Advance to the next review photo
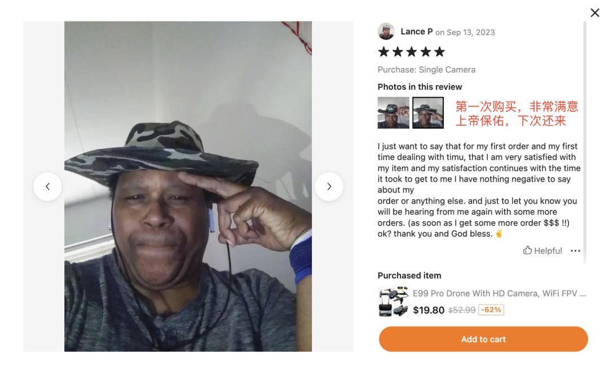 (x=329, y=186)
